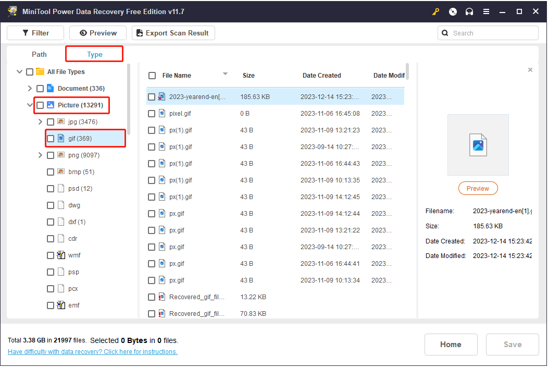Click the gif type icon in tree

click(61, 138)
